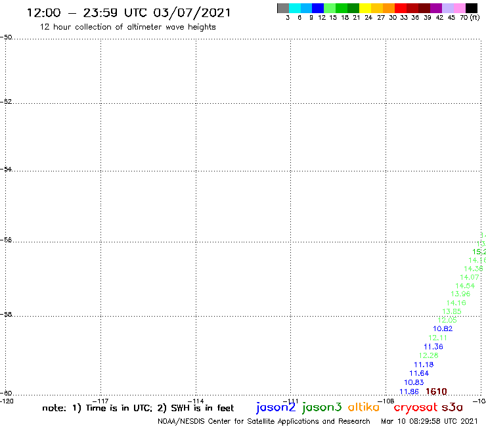The image size is (486, 427).
Task: Select the color scale label 45
Action: [x=451, y=18]
